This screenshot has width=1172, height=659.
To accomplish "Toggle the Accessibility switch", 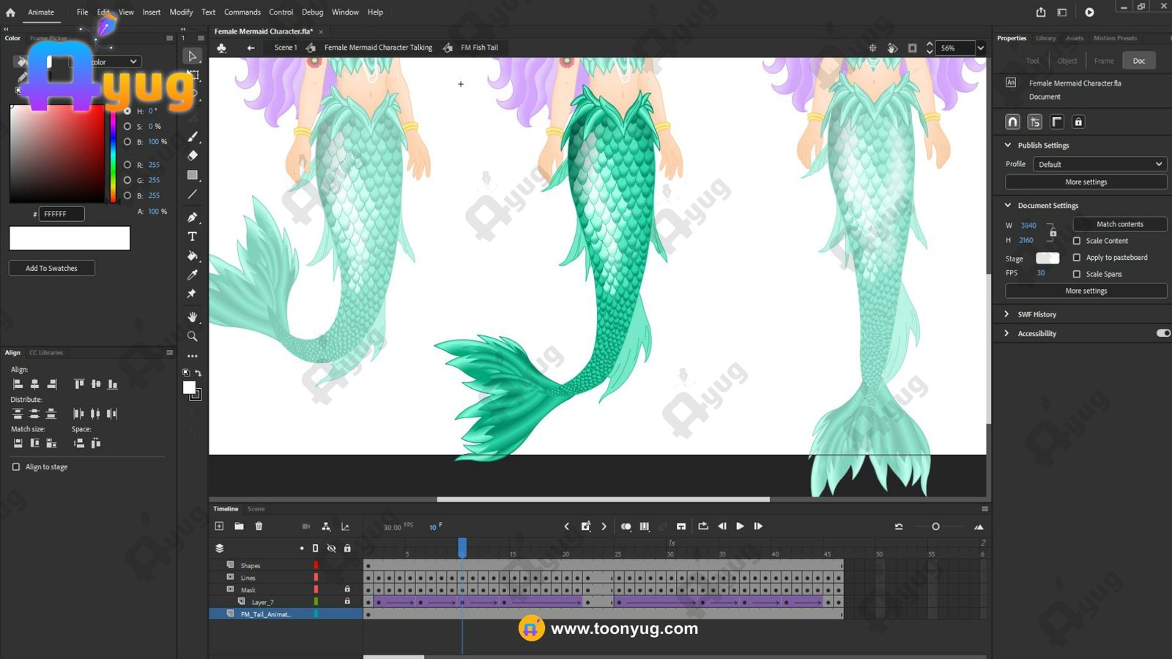I will tap(1162, 333).
